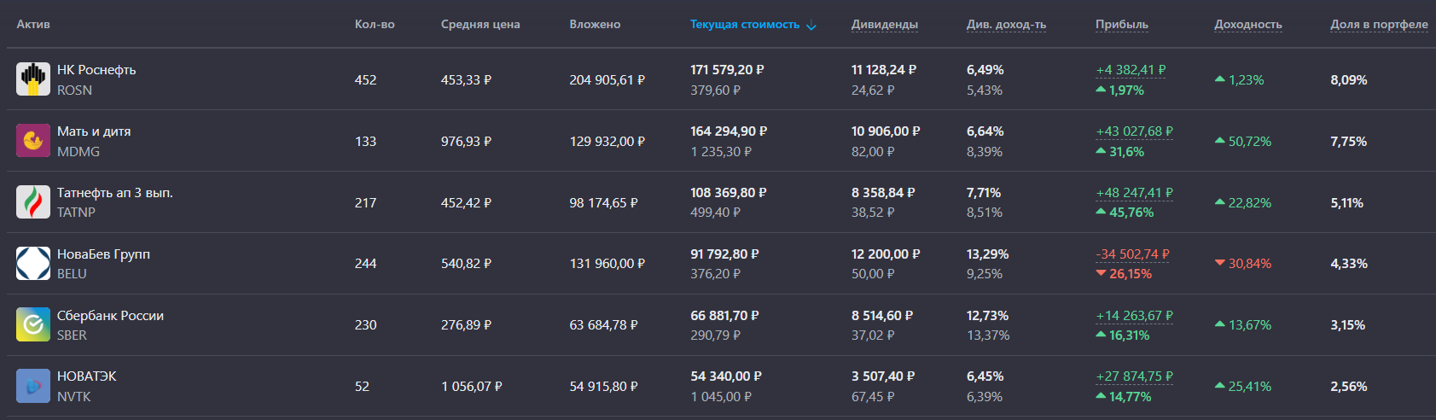Click the red -34 502,74 ₽ loss value
The image size is (1436, 420).
1132,254
